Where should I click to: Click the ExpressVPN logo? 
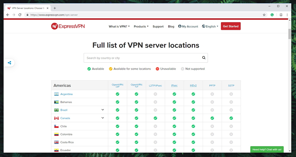[x=68, y=26]
